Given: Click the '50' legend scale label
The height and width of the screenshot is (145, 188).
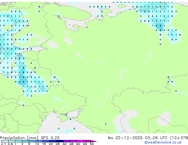Looking at the screenshot, I should [92, 144].
